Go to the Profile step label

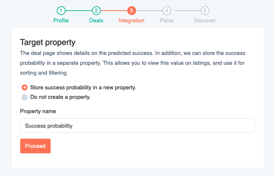[x=61, y=20]
